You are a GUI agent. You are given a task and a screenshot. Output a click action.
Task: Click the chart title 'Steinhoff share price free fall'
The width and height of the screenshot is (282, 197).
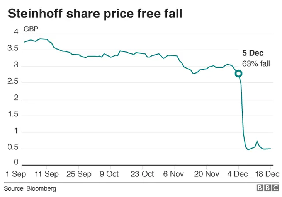(x=95, y=14)
